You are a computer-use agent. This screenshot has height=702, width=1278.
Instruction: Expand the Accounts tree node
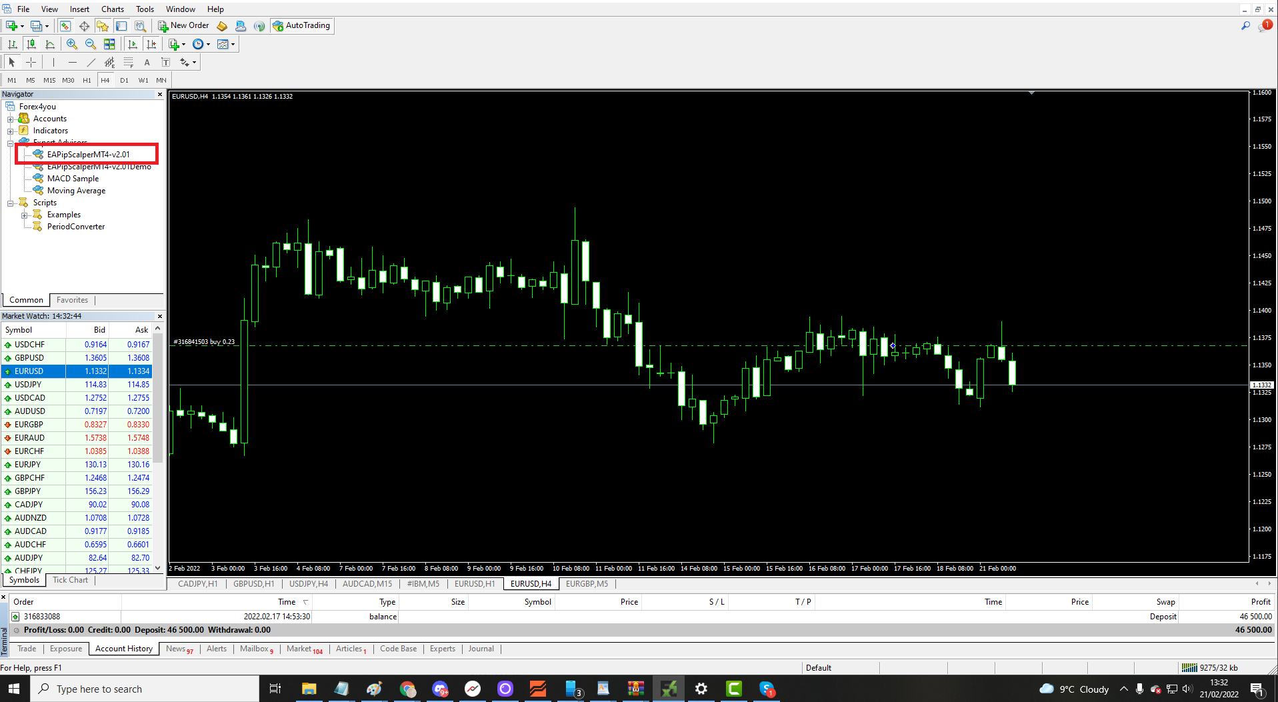[11, 119]
